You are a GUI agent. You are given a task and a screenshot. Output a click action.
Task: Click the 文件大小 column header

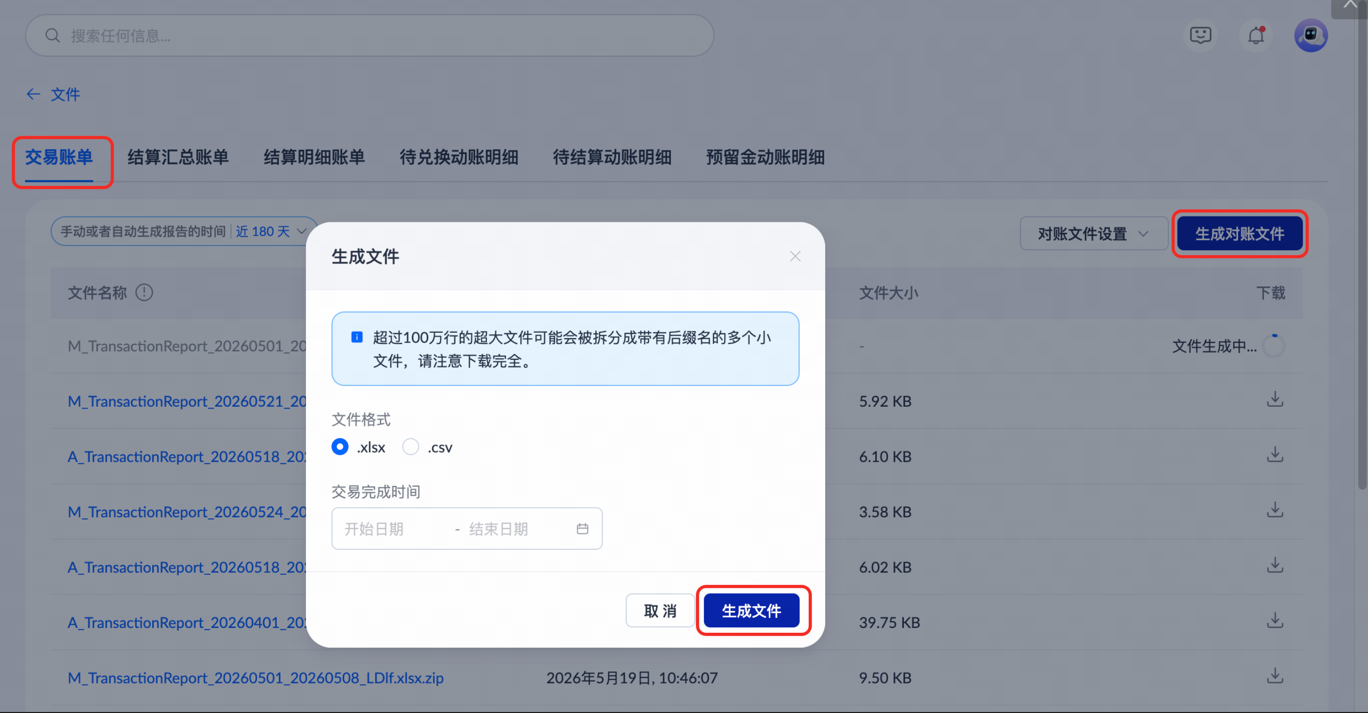(x=888, y=293)
